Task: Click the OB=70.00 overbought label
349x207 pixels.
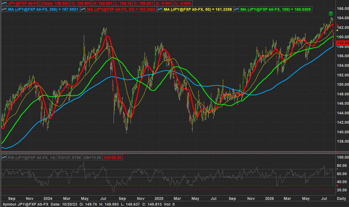Action: point(92,158)
